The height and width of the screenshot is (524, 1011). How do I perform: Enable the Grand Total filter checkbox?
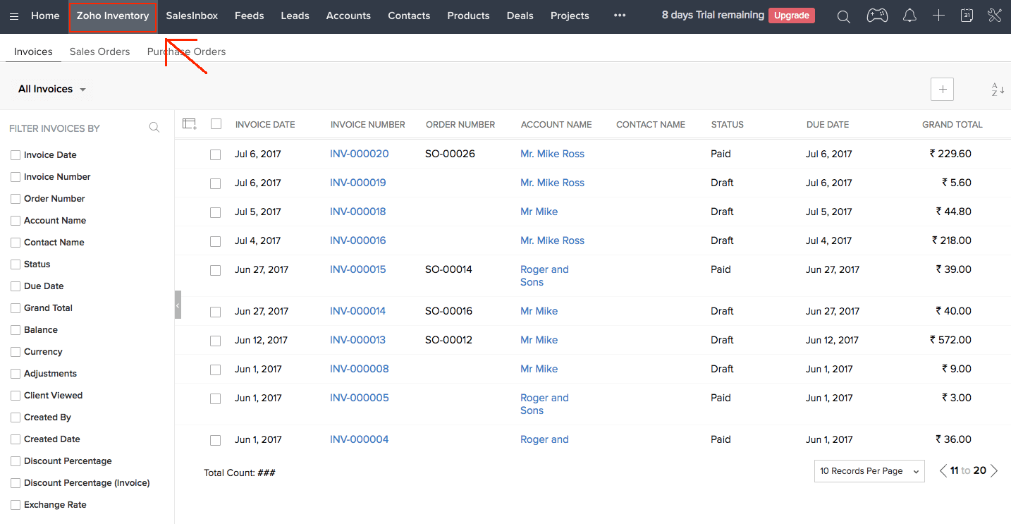coord(16,308)
